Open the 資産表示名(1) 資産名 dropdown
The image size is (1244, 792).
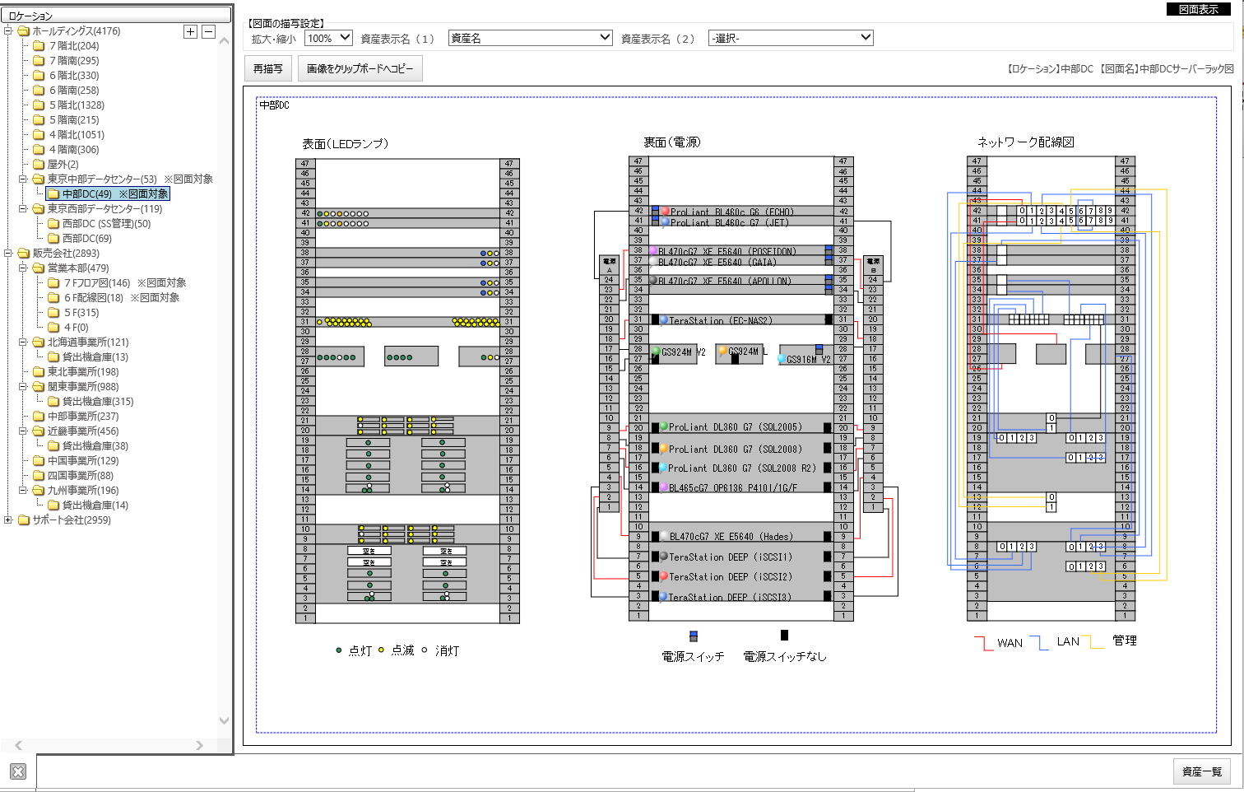pyautogui.click(x=530, y=38)
